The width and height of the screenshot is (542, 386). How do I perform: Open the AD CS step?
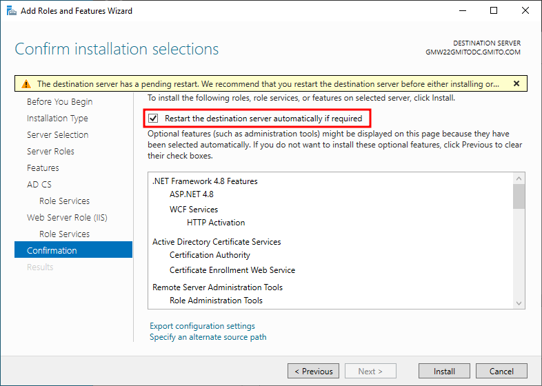39,185
